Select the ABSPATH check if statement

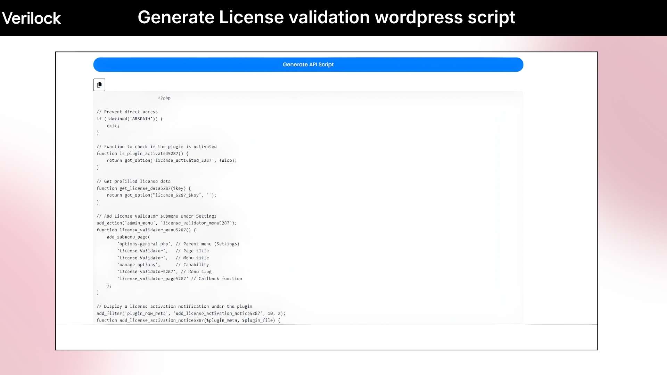130,118
